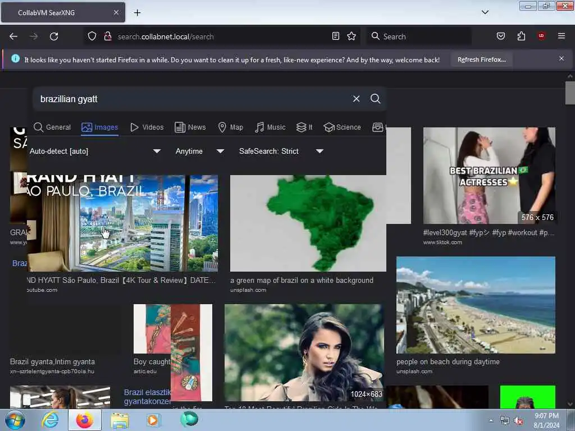The width and height of the screenshot is (575, 431).
Task: Click the page vertical scrollbar thumb
Action: (570, 93)
